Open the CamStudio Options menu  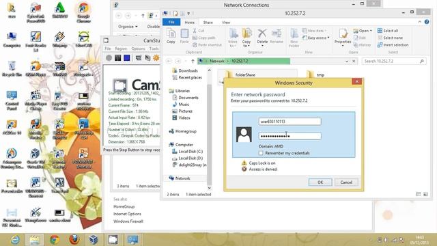tap(138, 49)
